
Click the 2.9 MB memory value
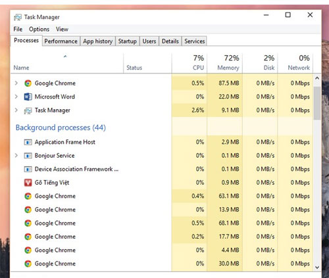230,142
